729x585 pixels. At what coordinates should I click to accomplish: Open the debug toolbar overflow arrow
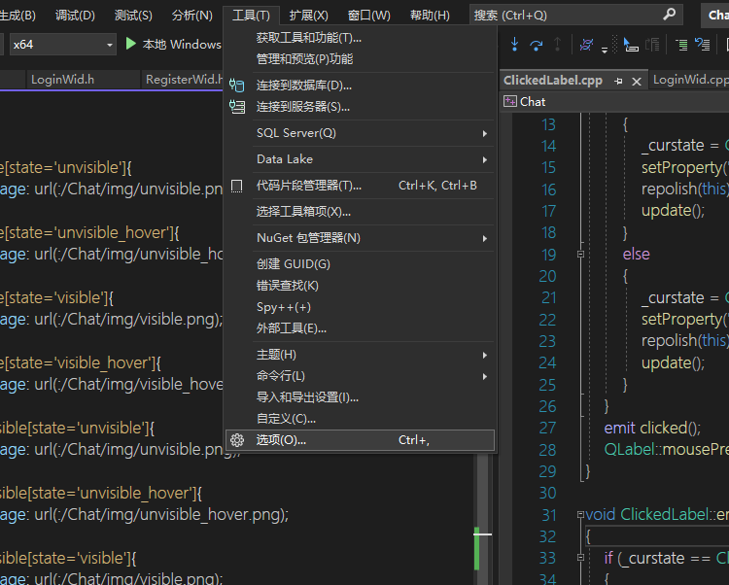coord(605,50)
